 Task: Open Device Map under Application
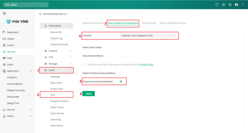(13, 97)
